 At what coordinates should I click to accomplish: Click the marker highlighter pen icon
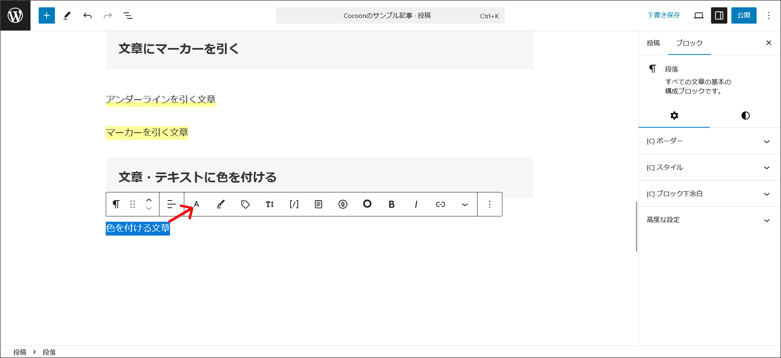(221, 204)
